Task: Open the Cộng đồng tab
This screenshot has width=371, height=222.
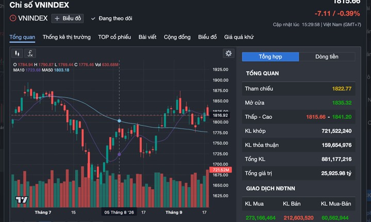Action: pos(177,37)
